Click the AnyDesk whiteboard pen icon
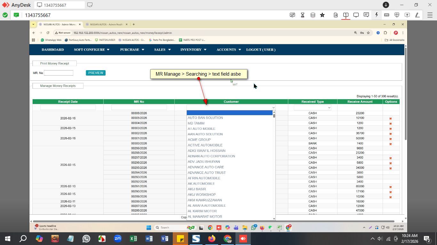This screenshot has width=437, height=245. pos(417,15)
